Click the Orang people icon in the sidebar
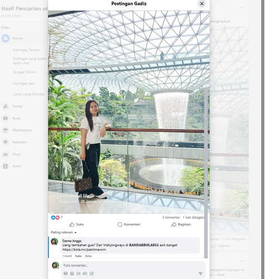Viewport: 265px width, 279px height. 6,106
